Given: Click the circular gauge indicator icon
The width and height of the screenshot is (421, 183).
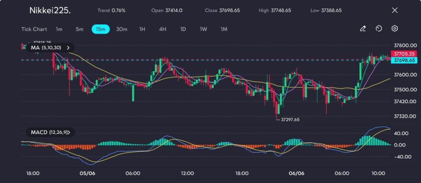Looking at the screenshot, I should (x=379, y=29).
